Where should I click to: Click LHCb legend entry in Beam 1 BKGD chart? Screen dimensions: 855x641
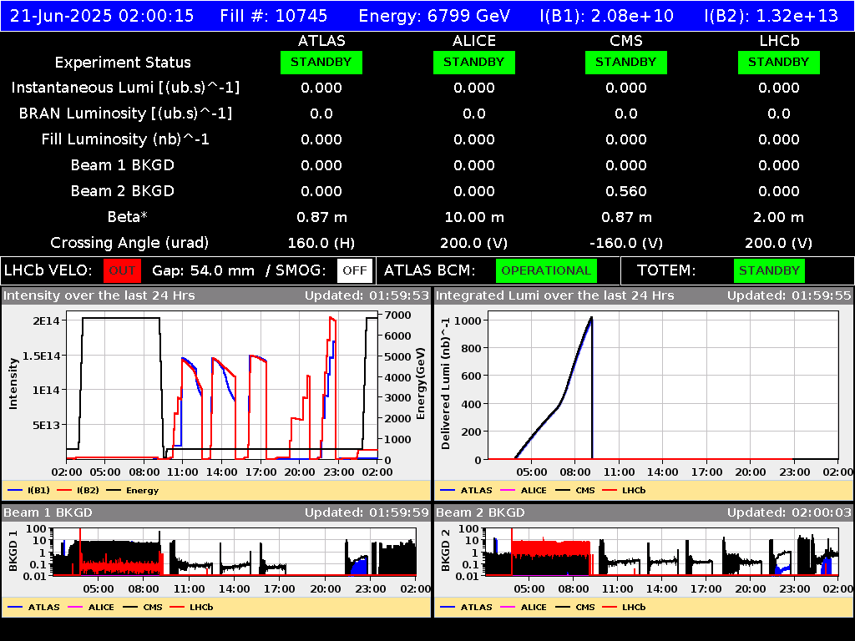191,608
